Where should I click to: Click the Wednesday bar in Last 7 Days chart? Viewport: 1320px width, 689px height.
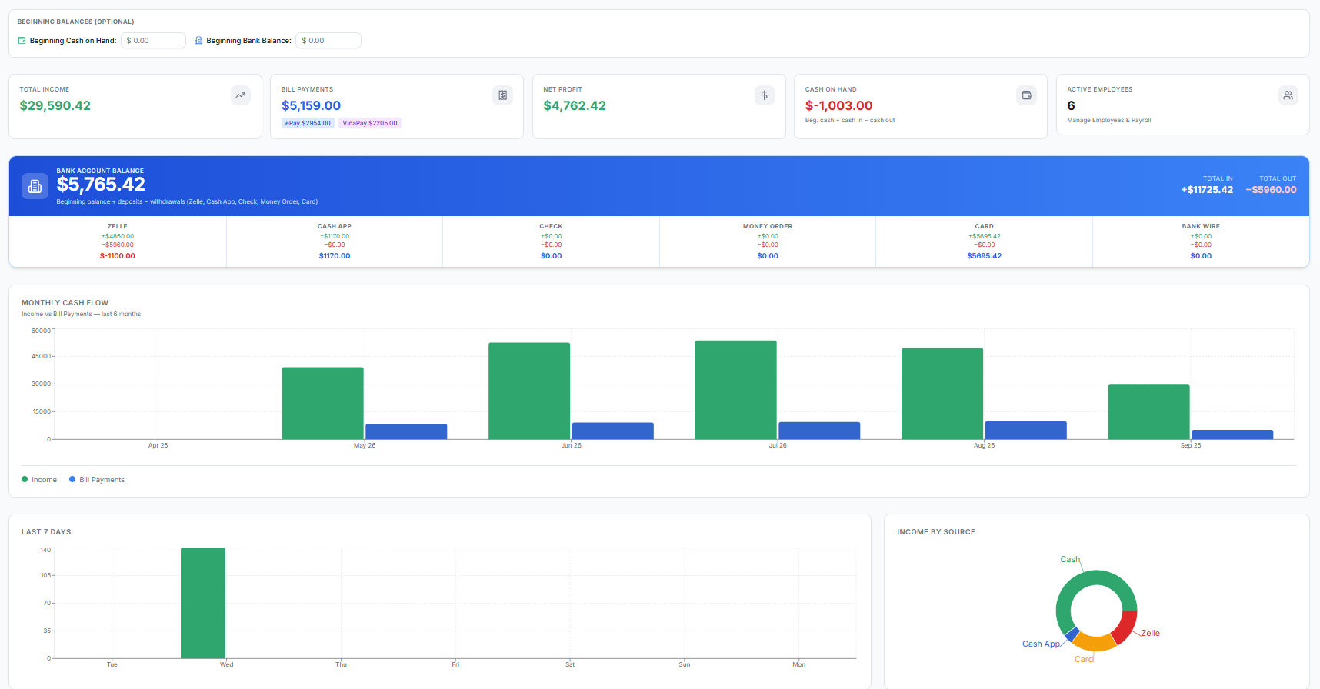(203, 603)
